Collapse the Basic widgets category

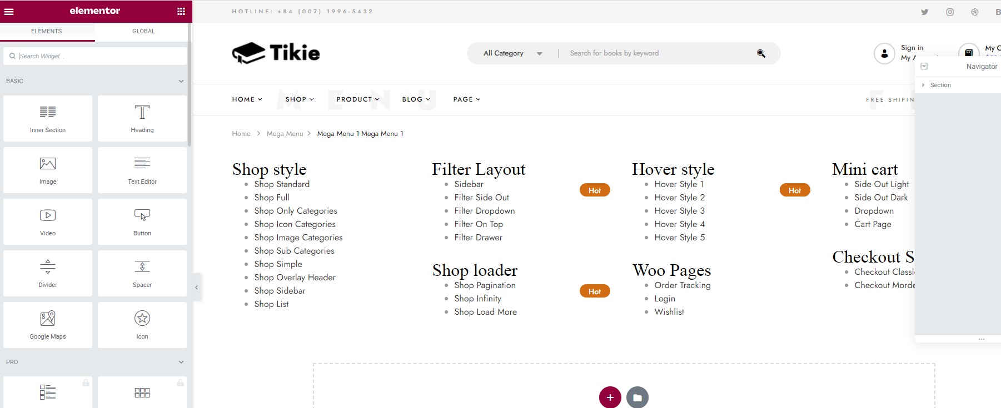click(x=181, y=81)
